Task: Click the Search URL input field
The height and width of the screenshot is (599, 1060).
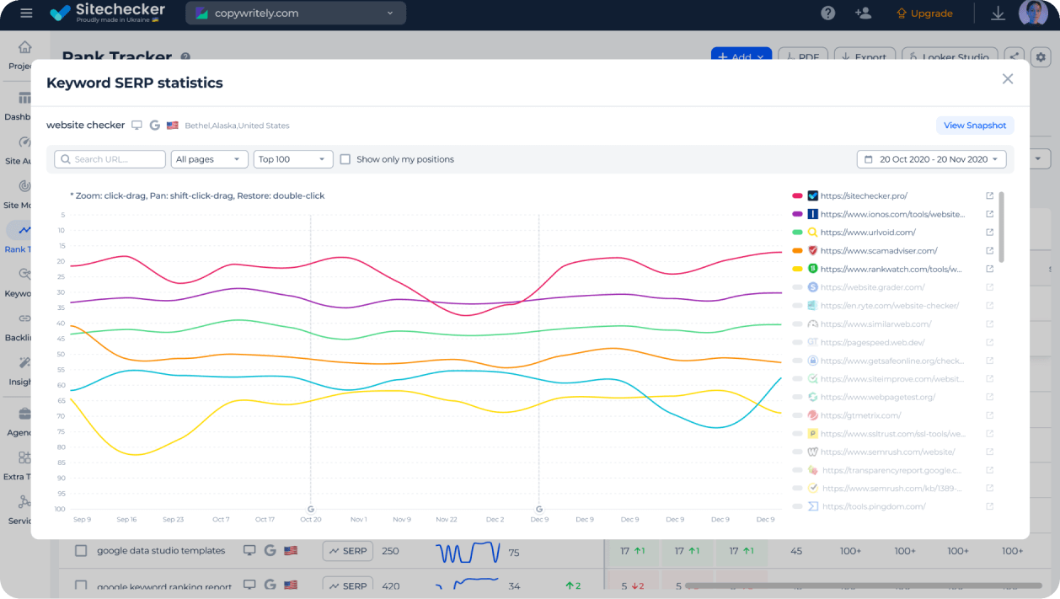Action: 110,159
